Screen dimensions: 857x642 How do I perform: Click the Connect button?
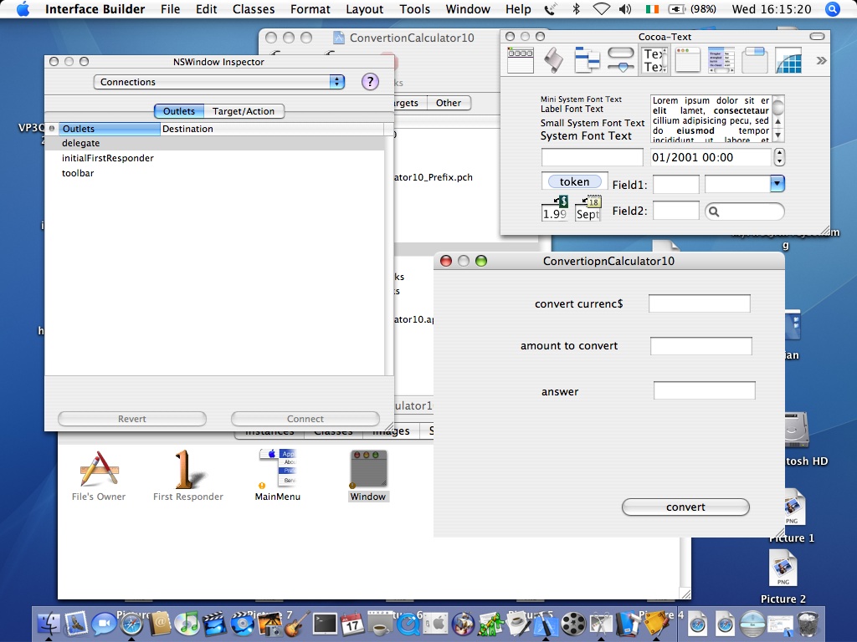click(305, 419)
